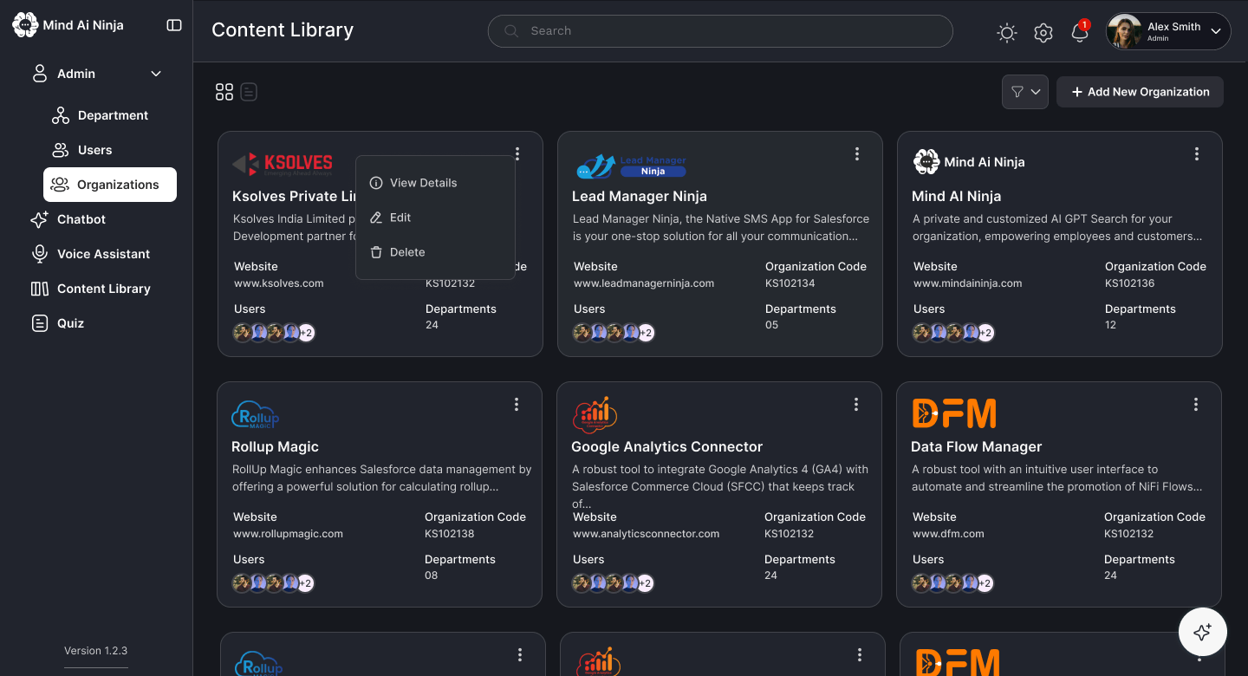Click the Content Library books icon
The width and height of the screenshot is (1248, 676).
pos(39,289)
